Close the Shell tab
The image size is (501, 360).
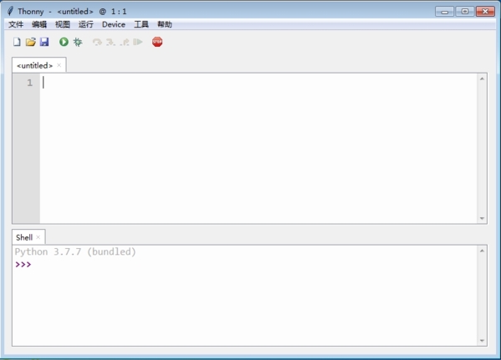[38, 237]
